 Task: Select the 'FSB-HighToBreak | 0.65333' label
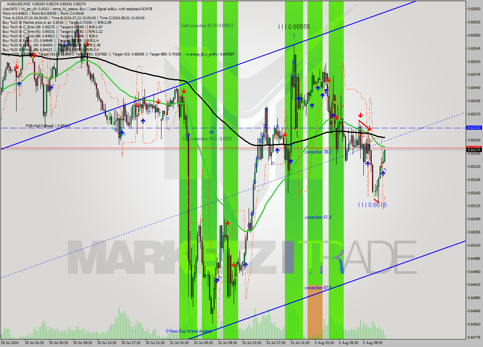click(48, 126)
